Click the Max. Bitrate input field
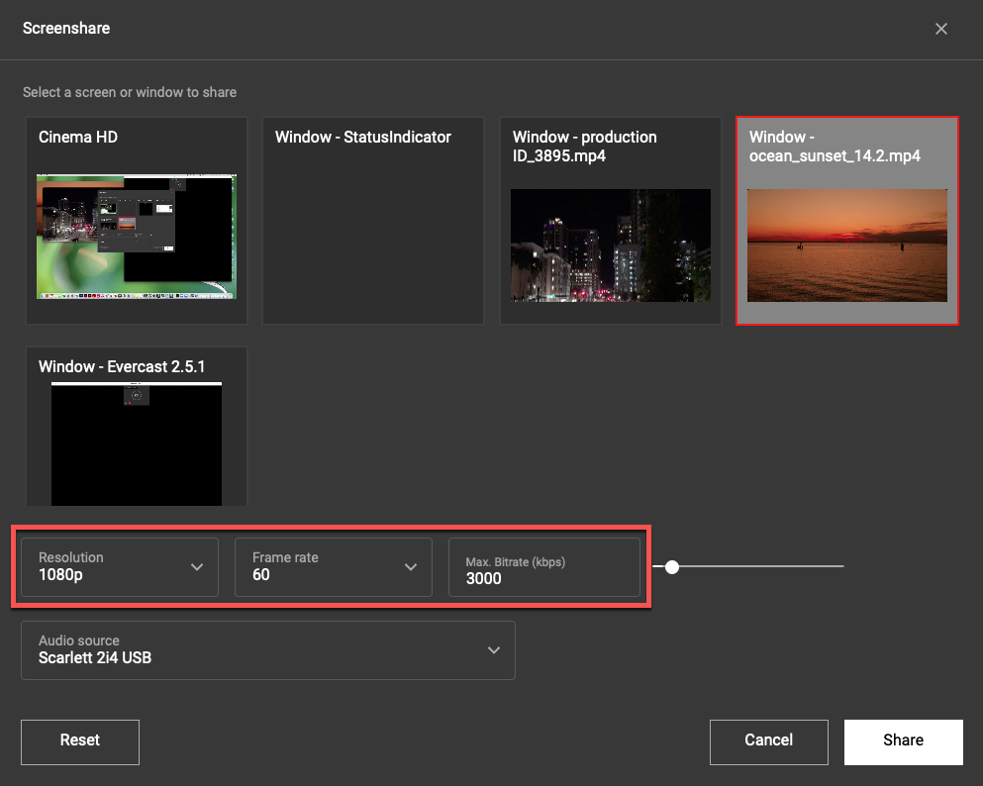983x786 pixels. click(x=544, y=566)
